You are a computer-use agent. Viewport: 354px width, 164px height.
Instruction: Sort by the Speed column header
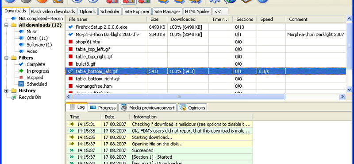click(271, 20)
